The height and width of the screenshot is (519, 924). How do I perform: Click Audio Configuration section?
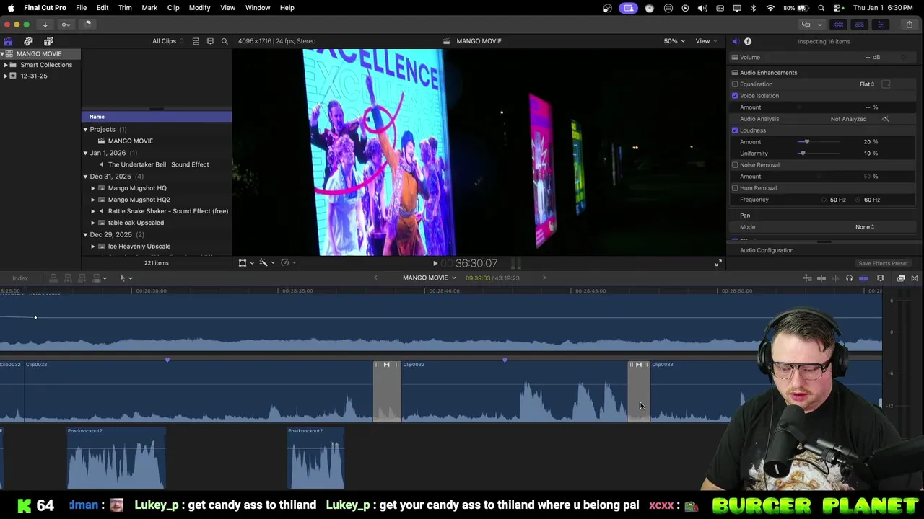(x=767, y=251)
